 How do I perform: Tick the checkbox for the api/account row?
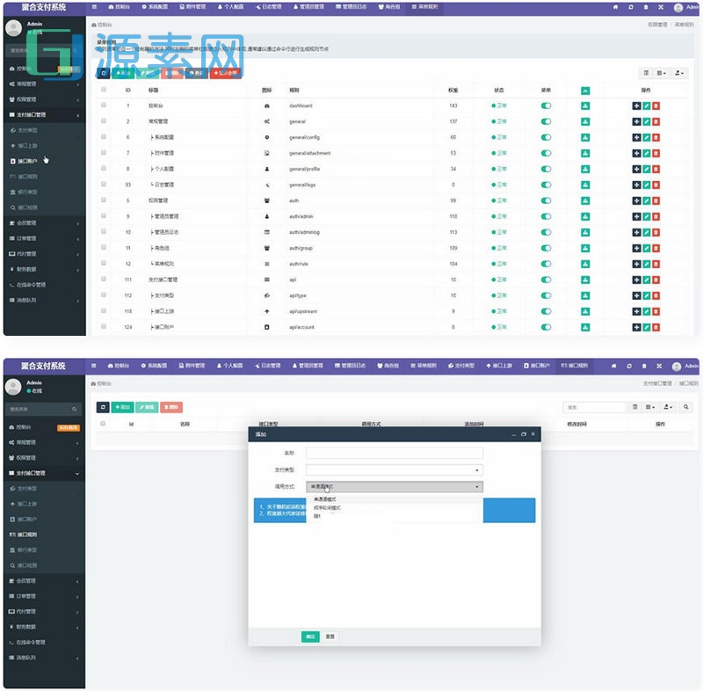[x=104, y=327]
